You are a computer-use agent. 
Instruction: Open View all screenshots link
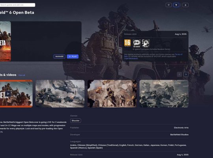tap(21, 75)
